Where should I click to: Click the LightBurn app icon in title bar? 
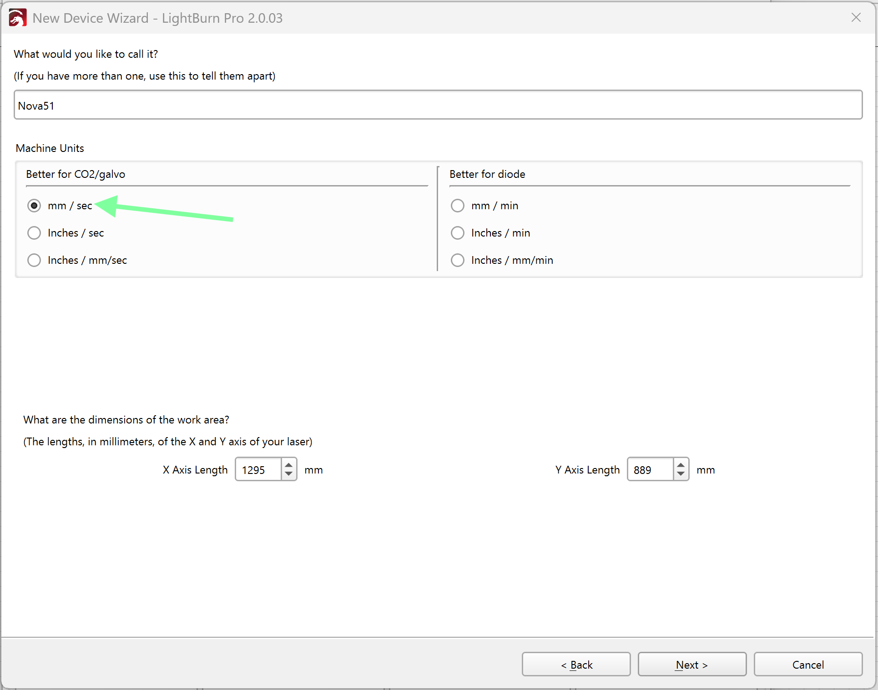point(17,18)
